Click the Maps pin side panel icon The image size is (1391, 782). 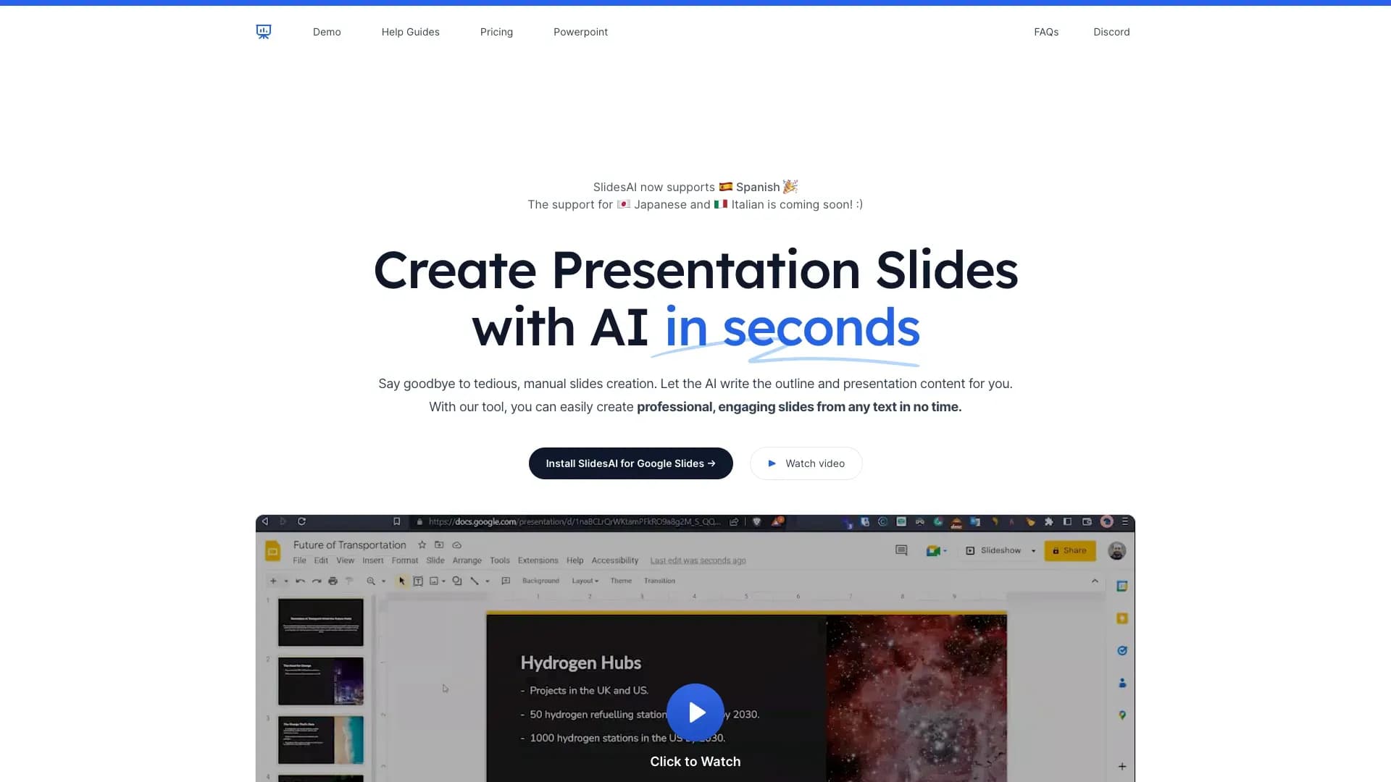pyautogui.click(x=1122, y=715)
